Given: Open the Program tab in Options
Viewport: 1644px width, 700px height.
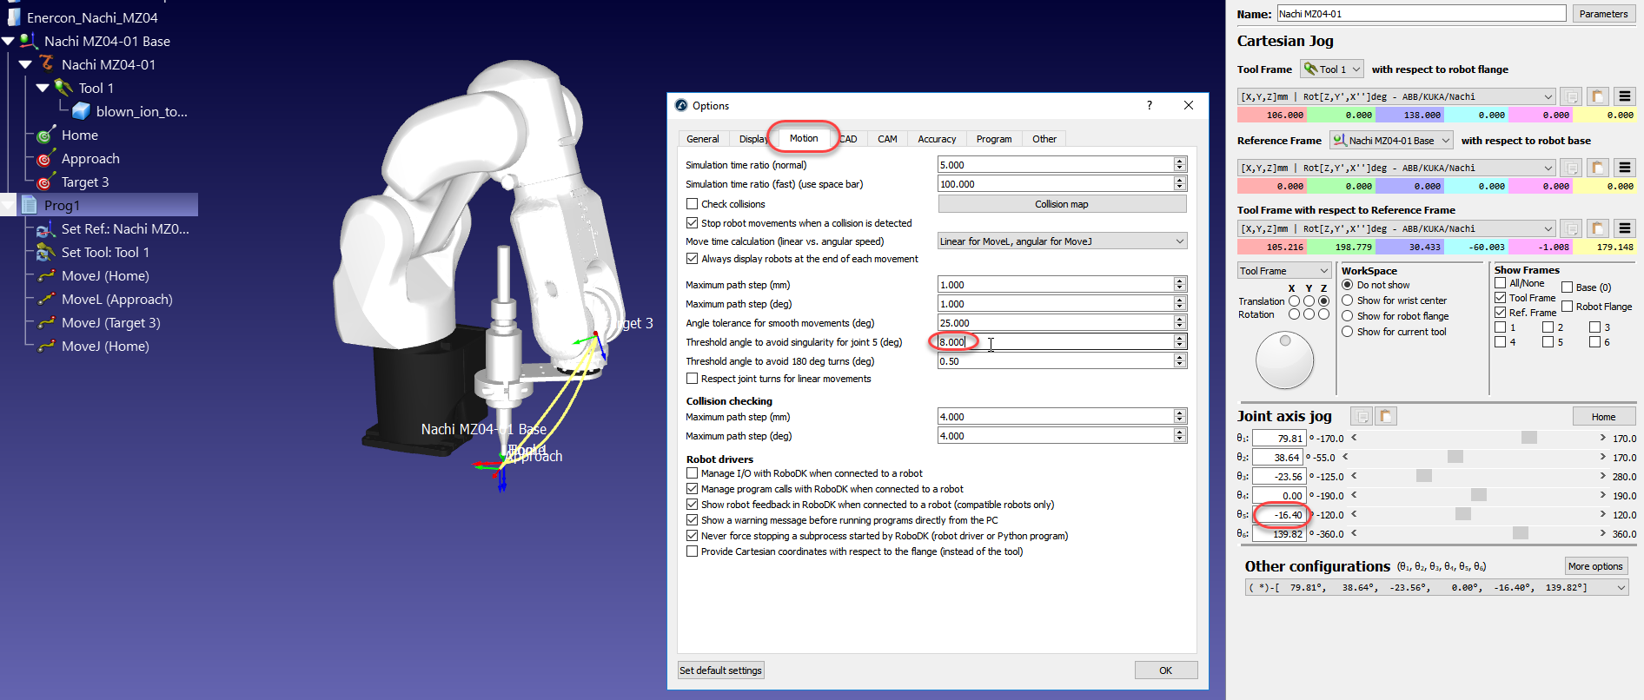Looking at the screenshot, I should click(993, 139).
